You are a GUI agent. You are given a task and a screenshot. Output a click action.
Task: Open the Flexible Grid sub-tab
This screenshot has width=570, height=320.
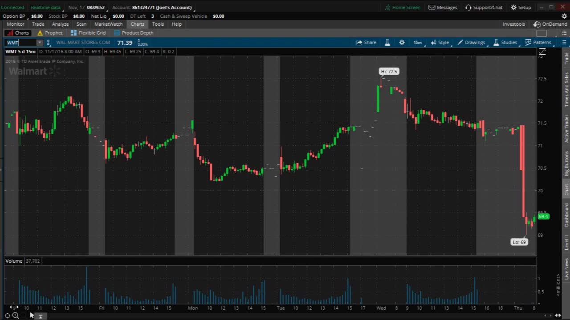click(88, 33)
